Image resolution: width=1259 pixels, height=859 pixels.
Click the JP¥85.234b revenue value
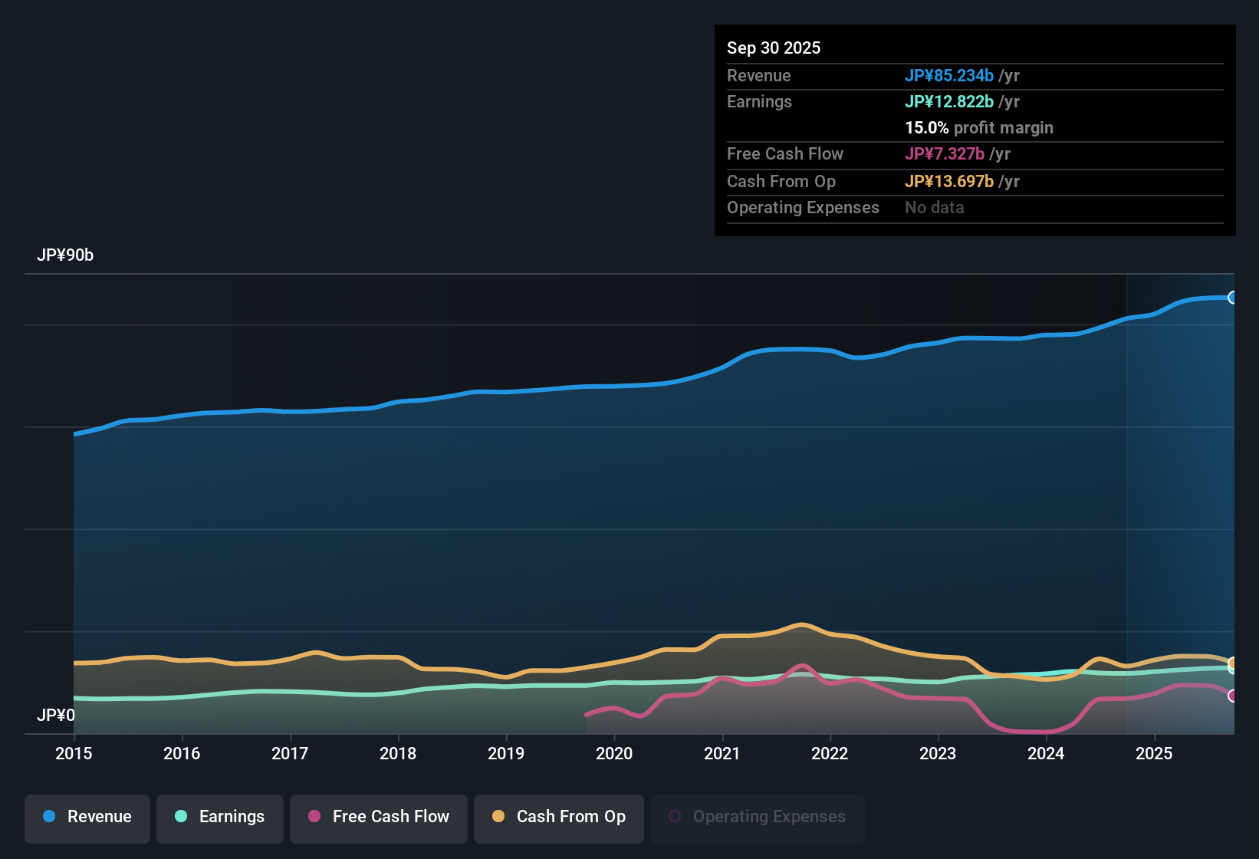(949, 76)
